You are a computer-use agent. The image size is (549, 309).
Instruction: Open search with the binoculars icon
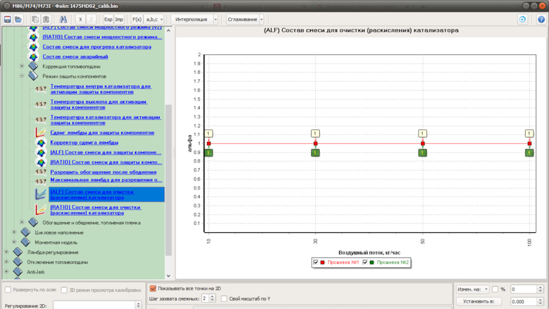point(63,19)
